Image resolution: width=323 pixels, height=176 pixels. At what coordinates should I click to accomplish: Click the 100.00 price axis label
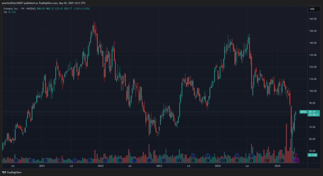(313, 91)
